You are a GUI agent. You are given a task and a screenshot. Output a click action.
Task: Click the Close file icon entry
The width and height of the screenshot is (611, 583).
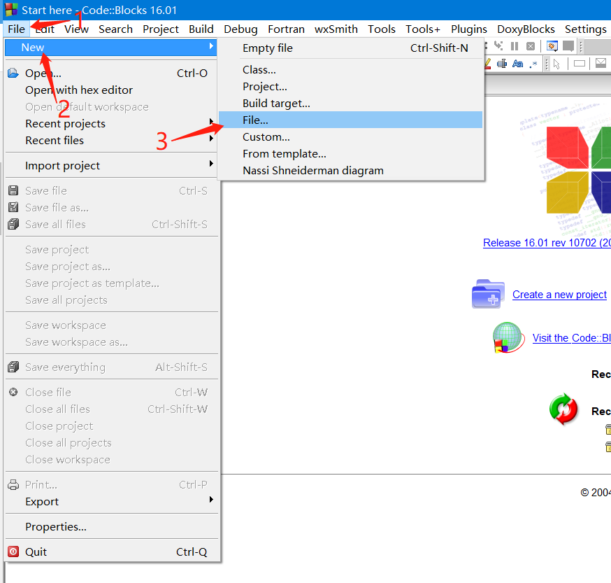click(x=13, y=392)
